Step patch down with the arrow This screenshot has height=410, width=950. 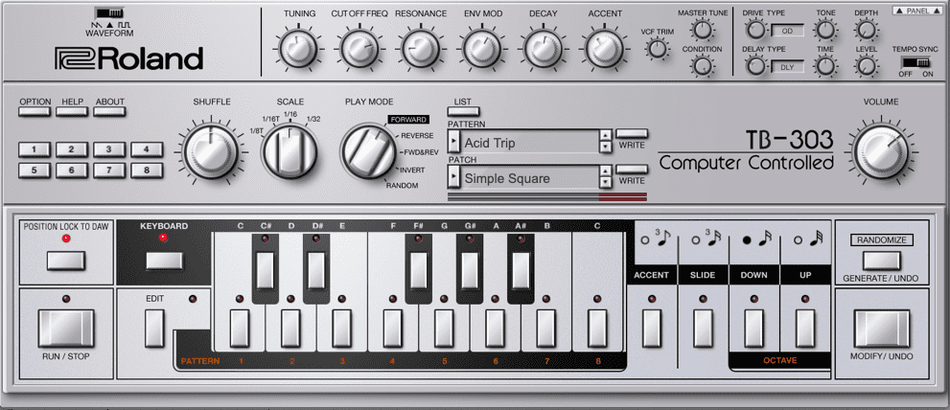[x=605, y=183]
